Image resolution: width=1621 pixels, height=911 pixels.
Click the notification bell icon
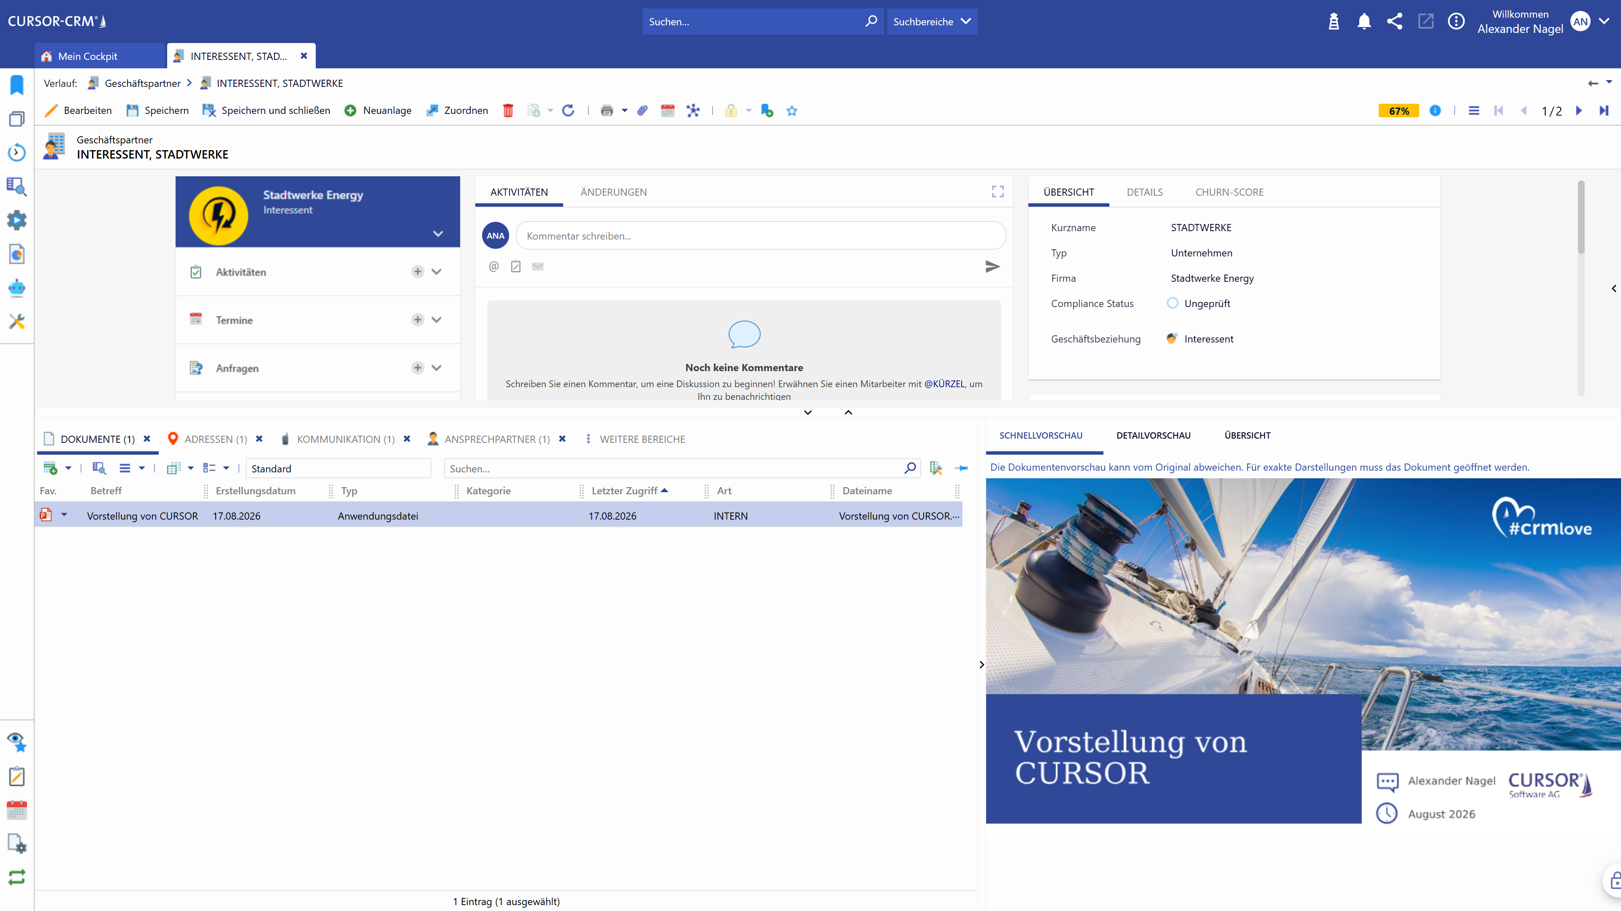coord(1363,22)
